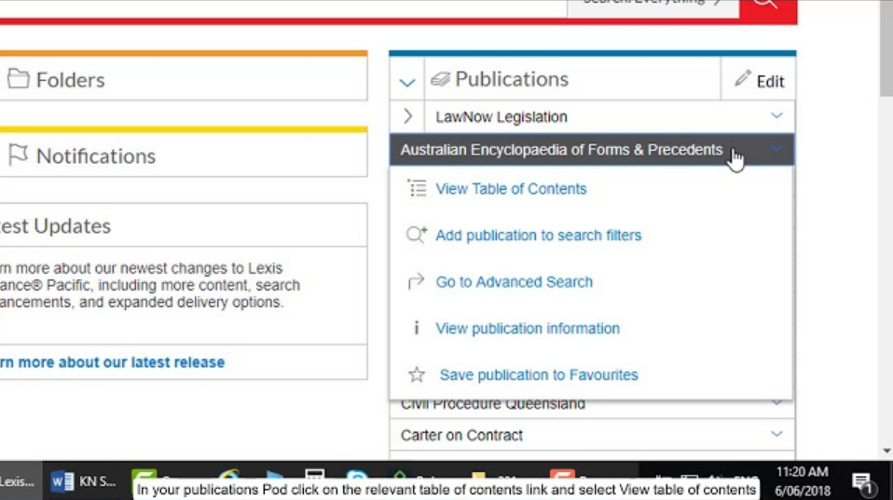
Task: Edit the Publications pod
Action: click(759, 80)
